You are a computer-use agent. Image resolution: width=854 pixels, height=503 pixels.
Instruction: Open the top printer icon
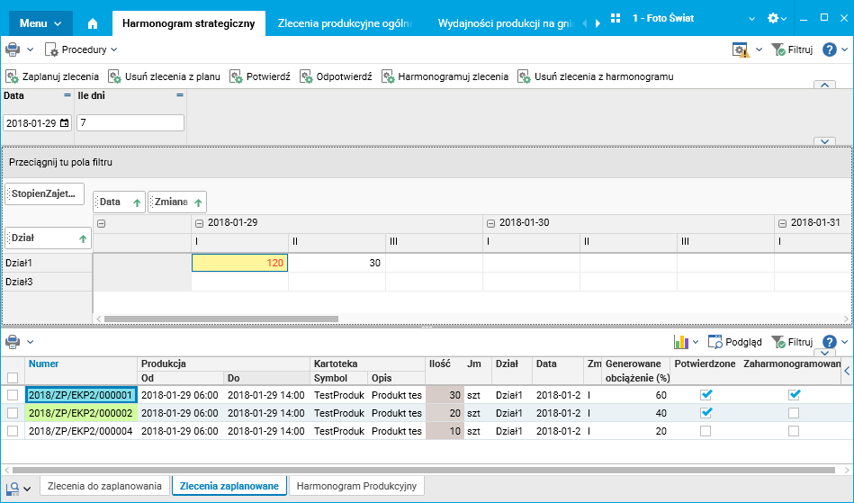pyautogui.click(x=13, y=49)
